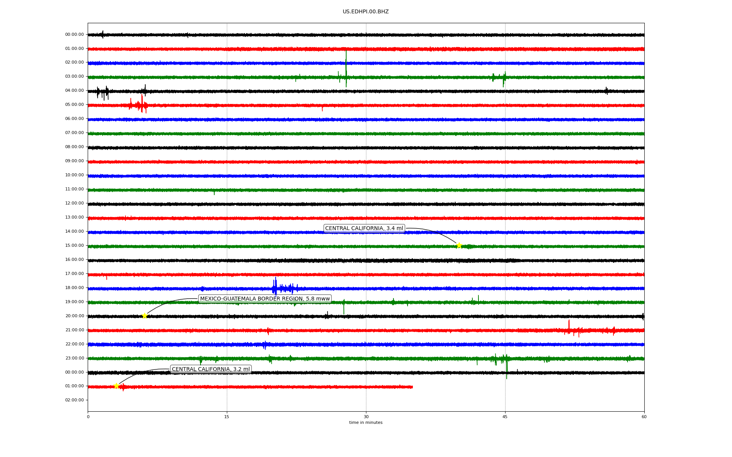Click the 'time in minutes' axis label
This screenshot has width=732, height=457.
tap(366, 423)
